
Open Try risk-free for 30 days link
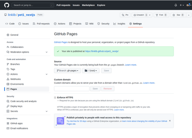tap(76, 121)
